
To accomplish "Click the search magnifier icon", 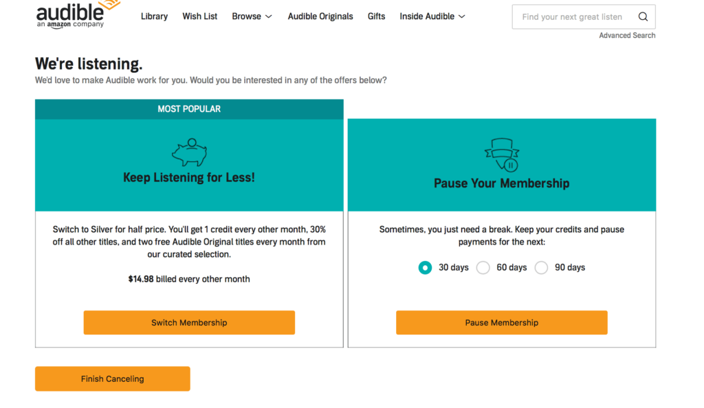I will pyautogui.click(x=643, y=17).
